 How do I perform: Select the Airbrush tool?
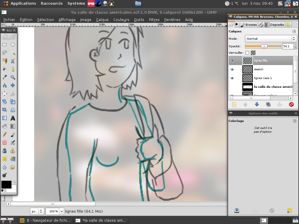tap(13, 143)
